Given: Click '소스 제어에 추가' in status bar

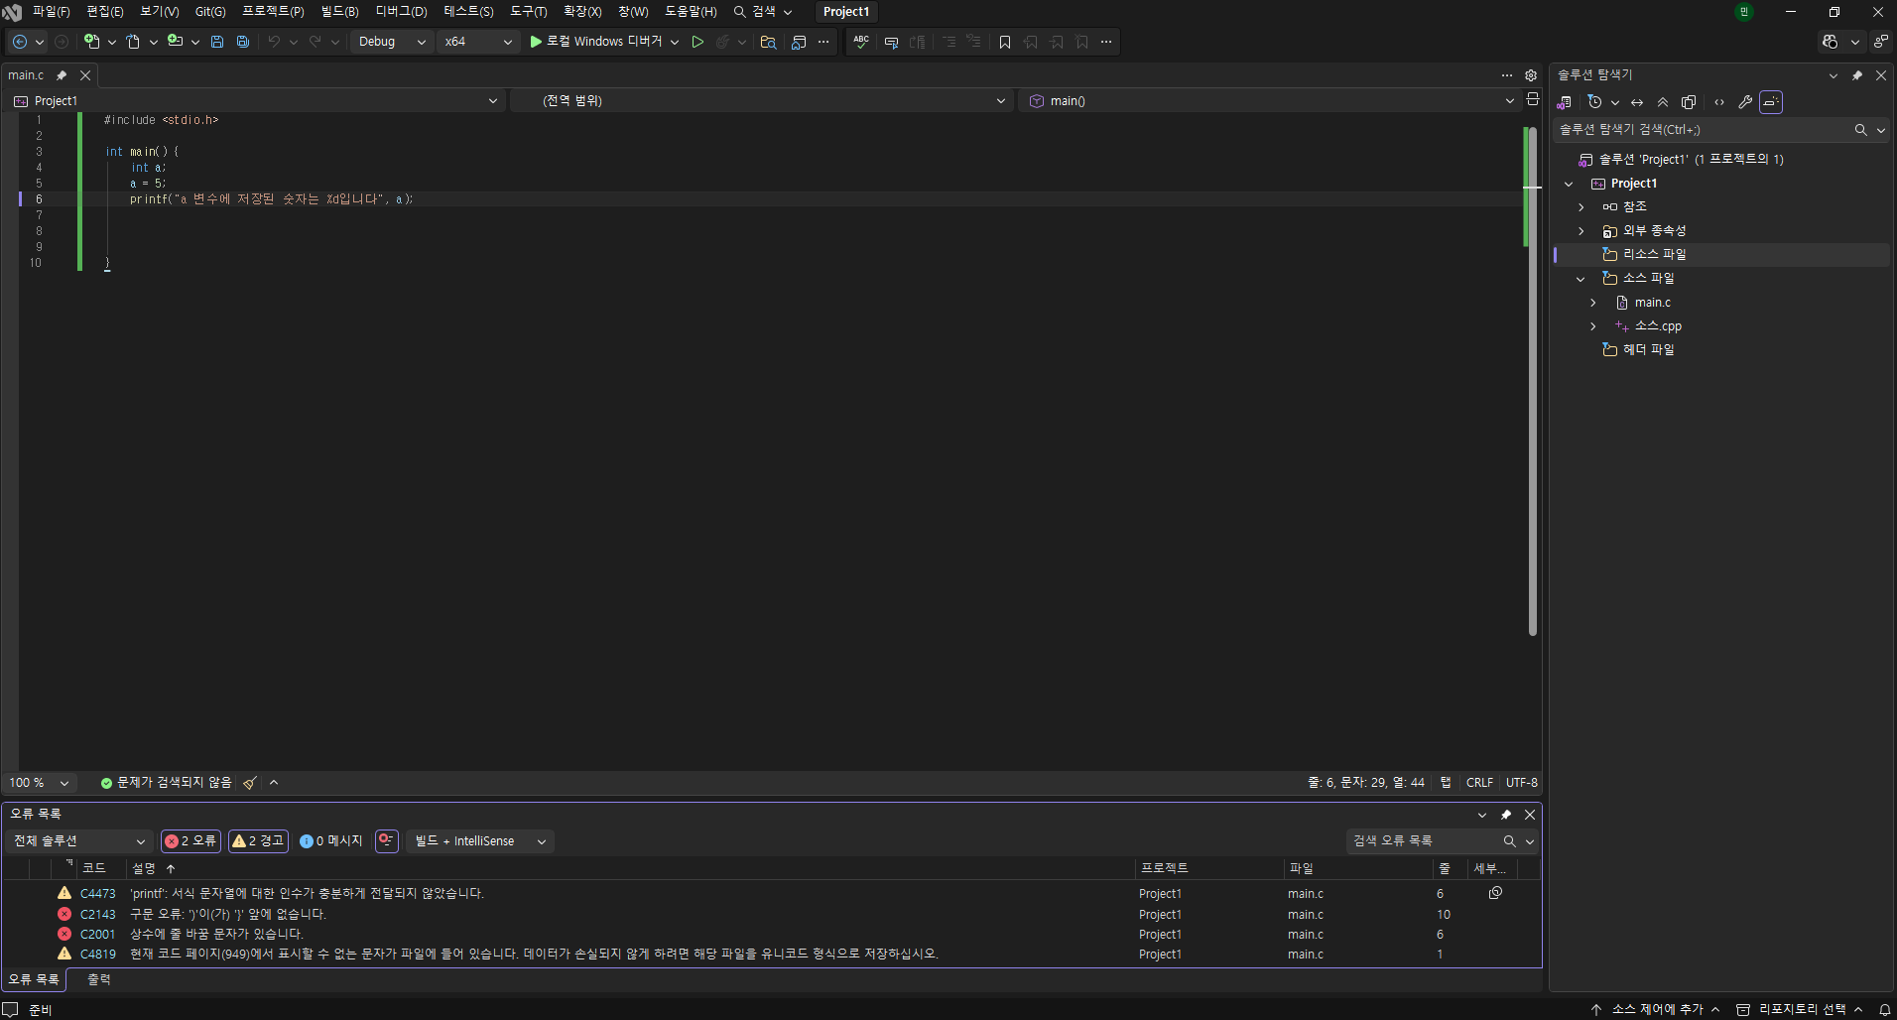Looking at the screenshot, I should tap(1656, 1009).
